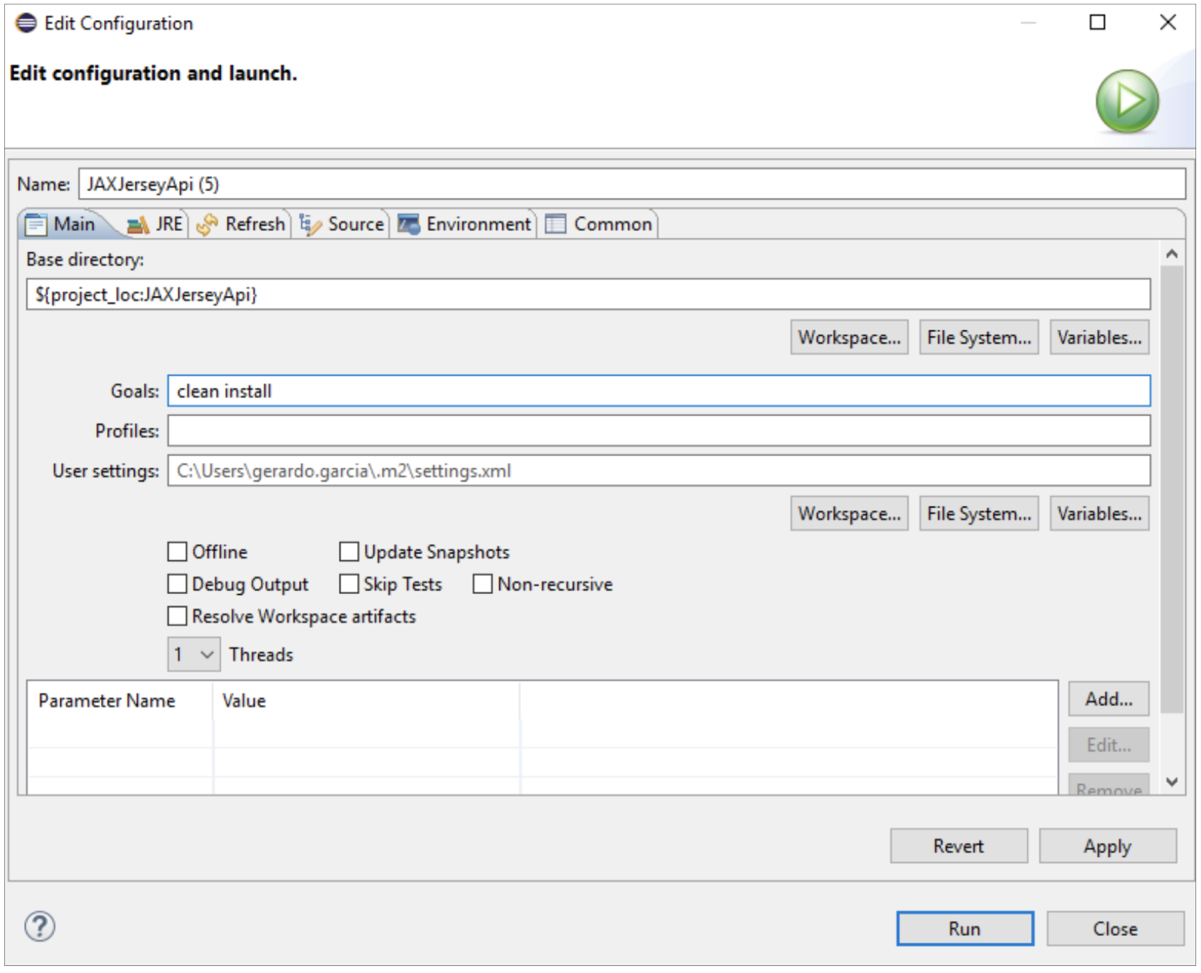
Task: Enable the Offline checkbox
Action: pos(178,551)
